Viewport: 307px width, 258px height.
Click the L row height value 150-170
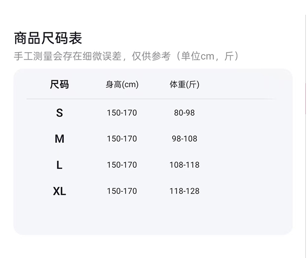coord(122,165)
